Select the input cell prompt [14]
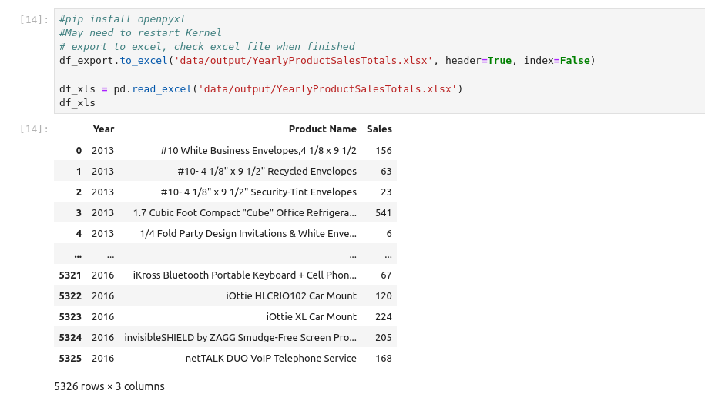 pyautogui.click(x=35, y=18)
